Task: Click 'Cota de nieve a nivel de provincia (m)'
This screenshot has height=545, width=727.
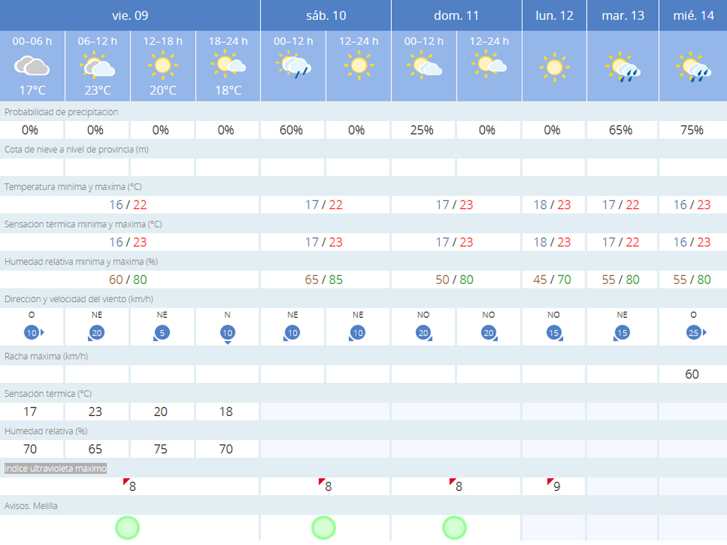Action: (76, 150)
